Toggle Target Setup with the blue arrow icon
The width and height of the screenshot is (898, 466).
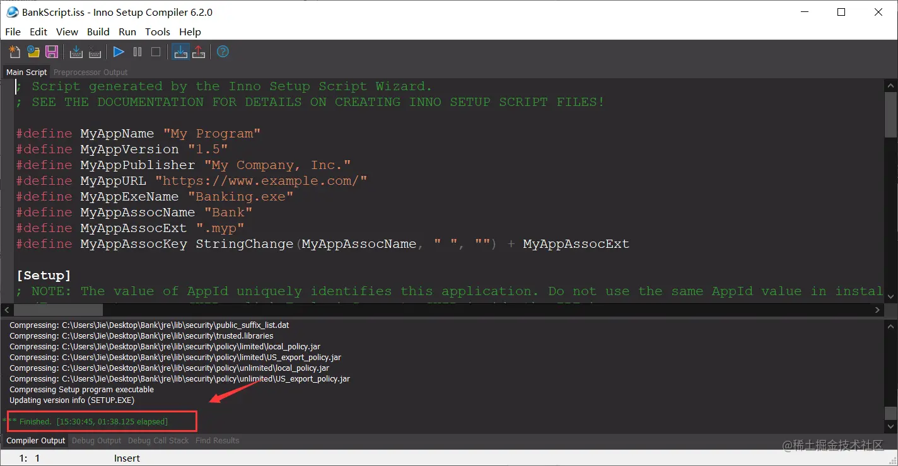[x=180, y=52]
